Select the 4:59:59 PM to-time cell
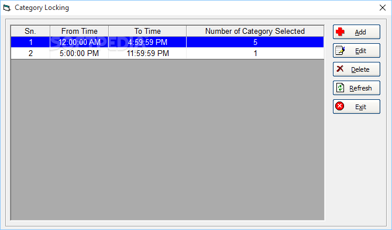The width and height of the screenshot is (392, 230). point(147,42)
